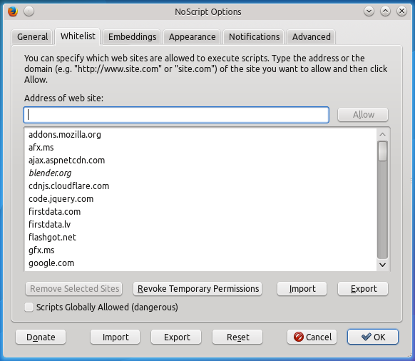The width and height of the screenshot is (415, 361).
Task: Select google.com in the whitelist
Action: [200, 263]
